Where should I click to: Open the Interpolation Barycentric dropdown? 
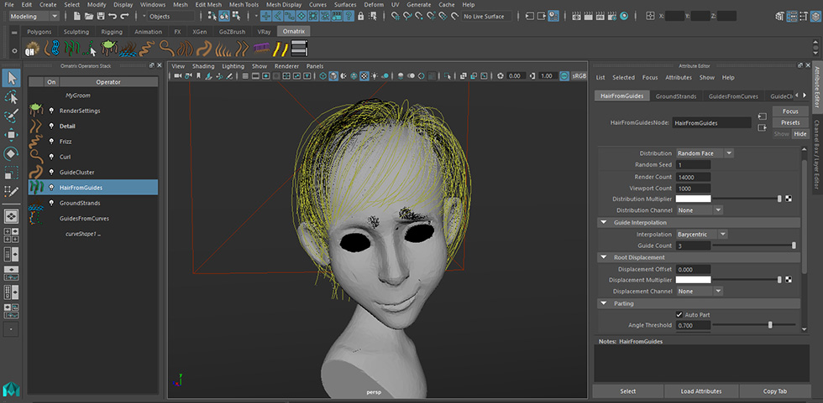(x=701, y=235)
